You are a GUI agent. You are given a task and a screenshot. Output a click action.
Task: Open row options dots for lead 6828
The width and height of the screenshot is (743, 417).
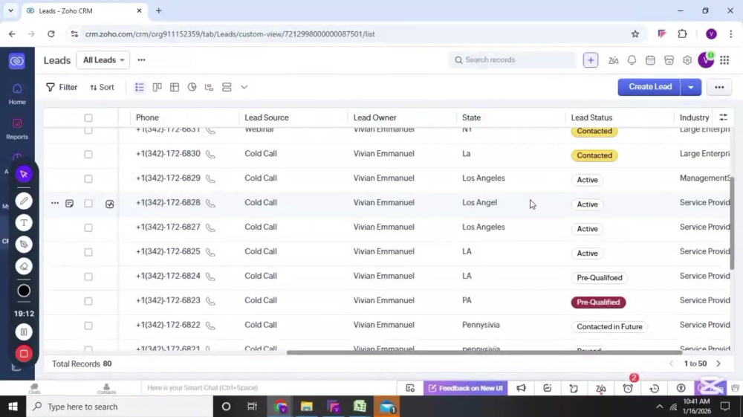[x=55, y=203]
